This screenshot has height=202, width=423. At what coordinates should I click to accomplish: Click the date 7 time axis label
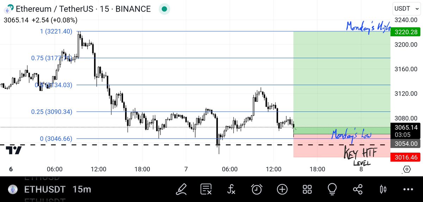[x=186, y=169]
